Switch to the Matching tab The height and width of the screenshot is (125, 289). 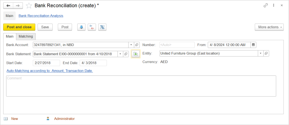pos(26,36)
